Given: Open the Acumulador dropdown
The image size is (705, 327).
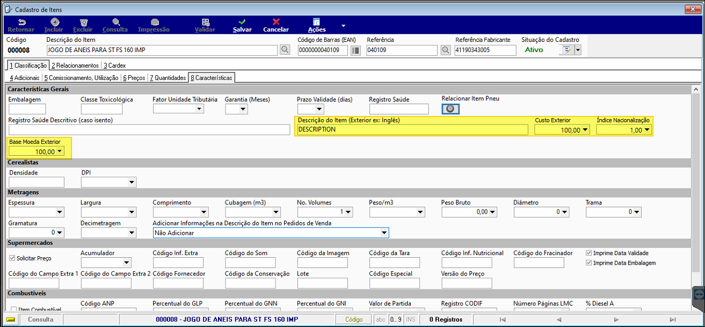Looking at the screenshot, I should [x=127, y=263].
